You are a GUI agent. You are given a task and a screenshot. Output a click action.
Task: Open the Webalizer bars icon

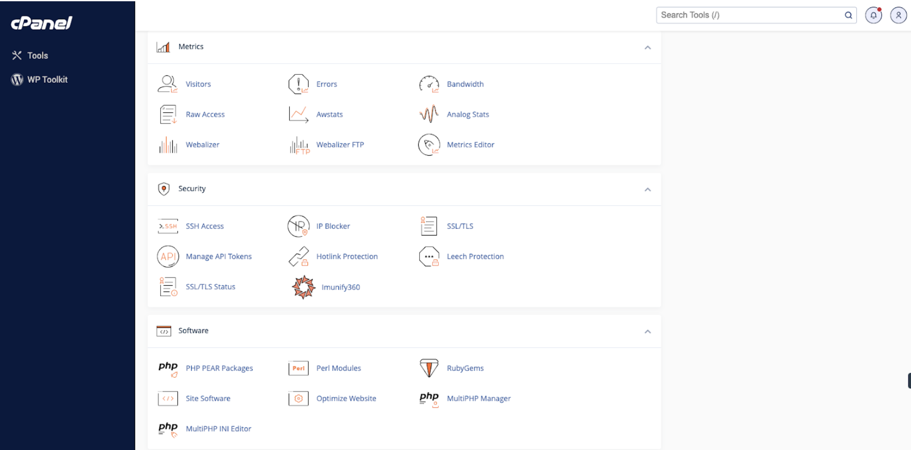[168, 145]
